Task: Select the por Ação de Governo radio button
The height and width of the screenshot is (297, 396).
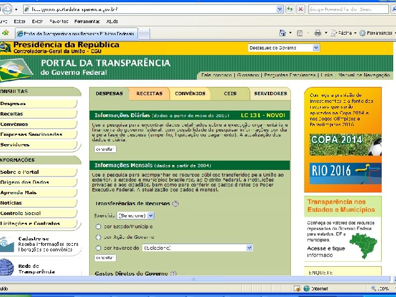Action: (x=98, y=237)
